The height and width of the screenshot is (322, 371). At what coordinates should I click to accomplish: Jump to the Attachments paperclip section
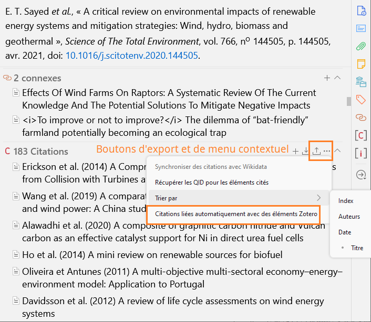click(361, 46)
